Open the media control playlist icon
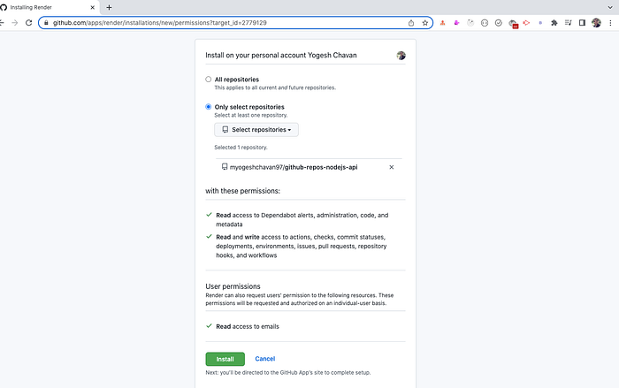The height and width of the screenshot is (388, 619). (x=568, y=23)
